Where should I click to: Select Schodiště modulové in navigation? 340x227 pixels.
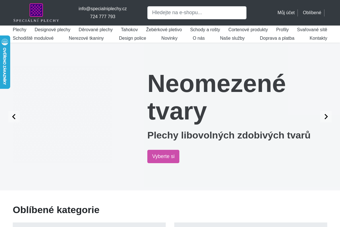pos(33,38)
